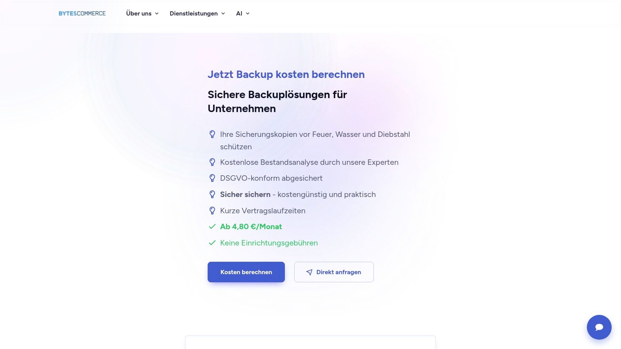This screenshot has height=349, width=621.
Task: Click the chevron next to AI
Action: point(248,14)
